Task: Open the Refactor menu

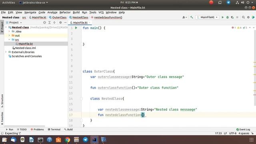Action: 65,12
